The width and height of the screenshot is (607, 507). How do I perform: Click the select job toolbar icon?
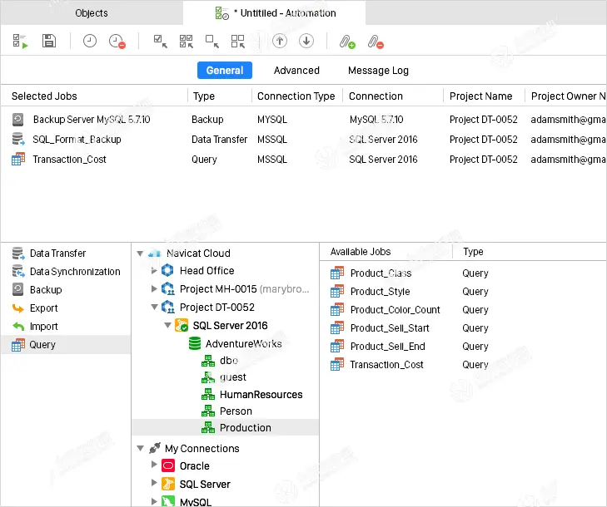click(x=160, y=41)
